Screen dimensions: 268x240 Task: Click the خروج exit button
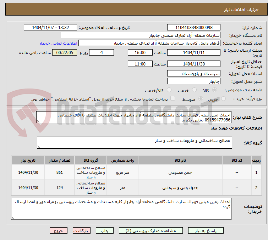[59, 231]
